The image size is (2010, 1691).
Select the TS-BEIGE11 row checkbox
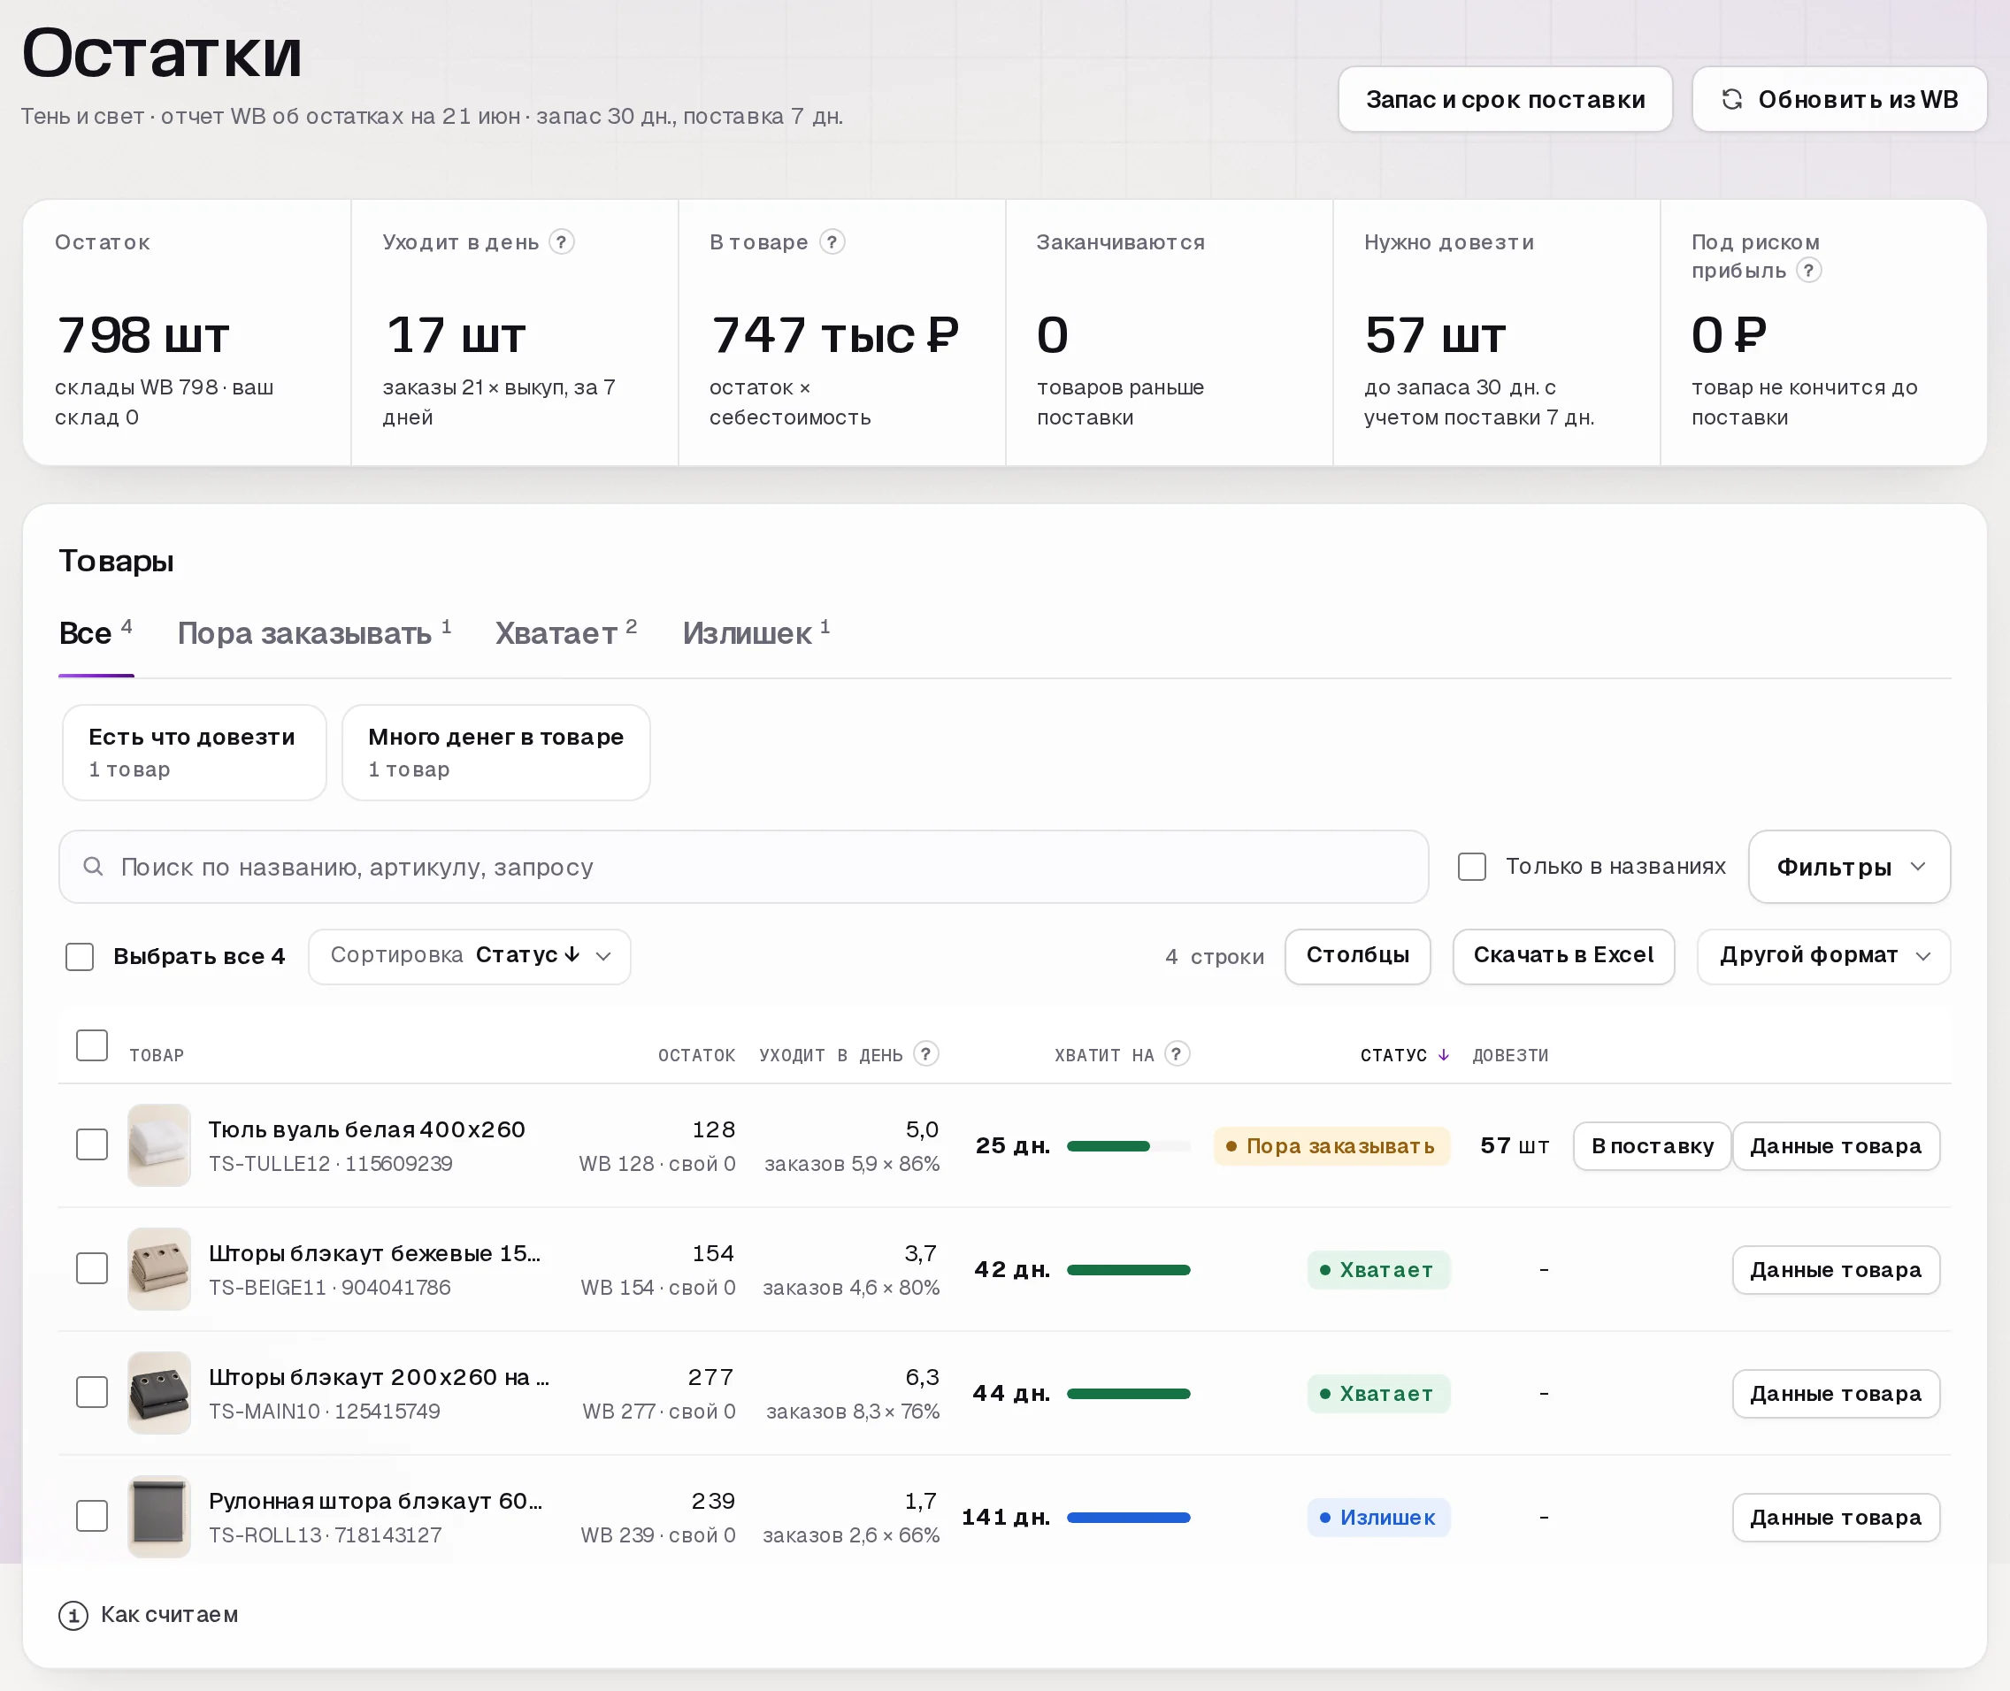tap(92, 1267)
